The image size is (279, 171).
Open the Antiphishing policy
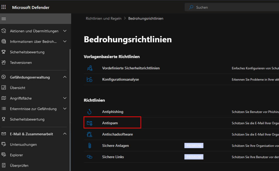point(113,112)
